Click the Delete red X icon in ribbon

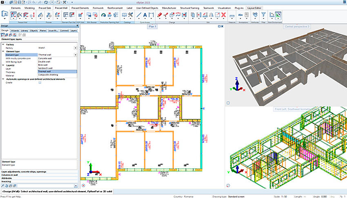(223, 15)
